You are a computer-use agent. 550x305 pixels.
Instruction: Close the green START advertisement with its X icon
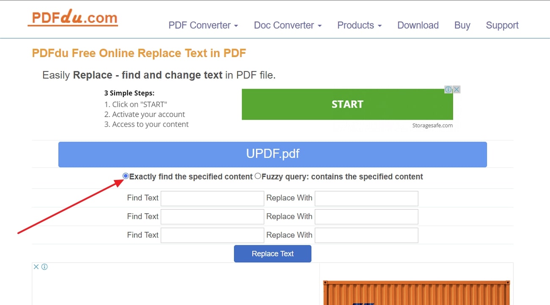tap(456, 89)
